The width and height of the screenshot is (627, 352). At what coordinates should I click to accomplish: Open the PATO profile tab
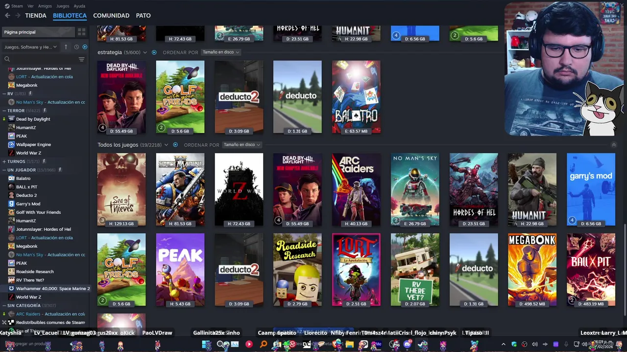143,16
